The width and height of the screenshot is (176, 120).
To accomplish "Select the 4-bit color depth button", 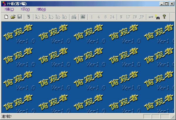I will (99, 17).
